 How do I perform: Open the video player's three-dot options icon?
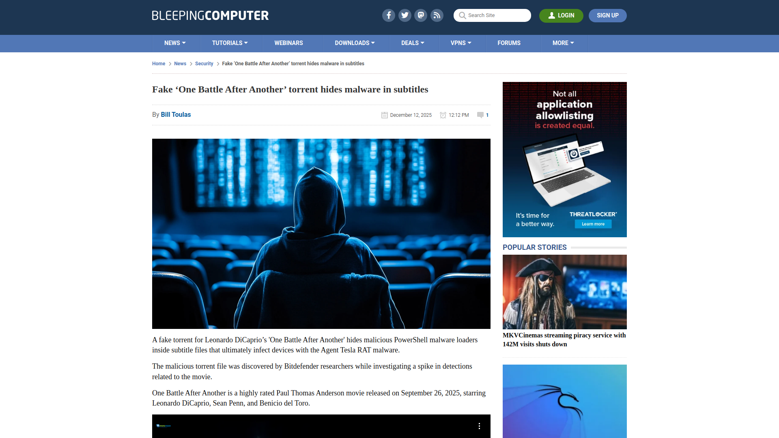pyautogui.click(x=480, y=426)
